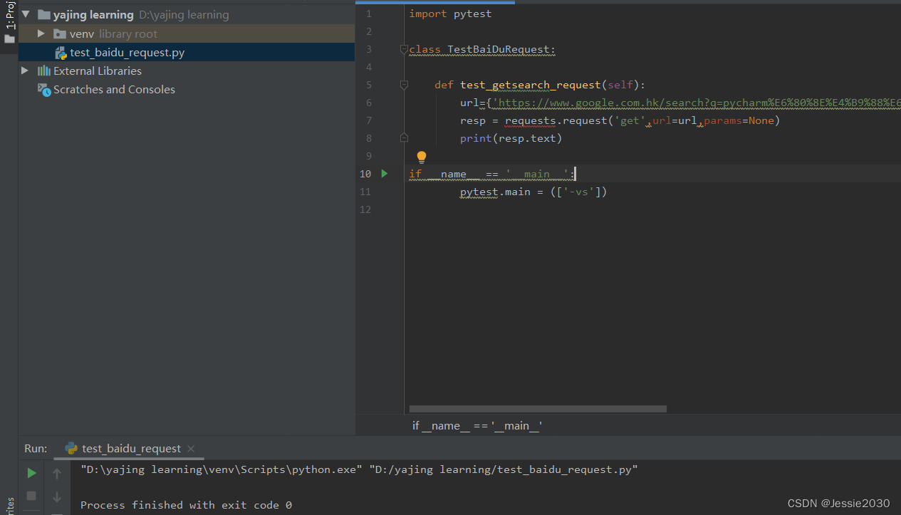This screenshot has width=901, height=515.
Task: Click the Python file icon next to test_baidu_request.py
Action: pyautogui.click(x=61, y=51)
